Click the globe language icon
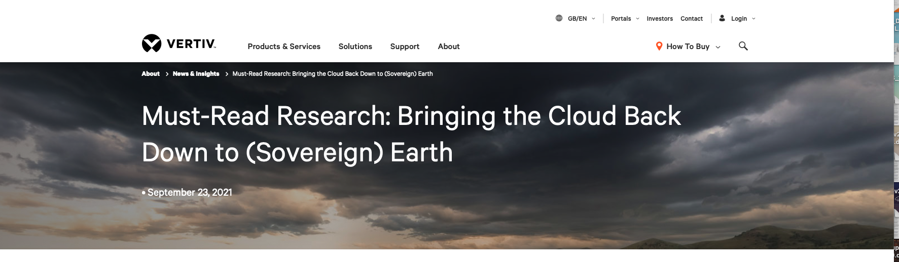The height and width of the screenshot is (262, 899). point(559,18)
